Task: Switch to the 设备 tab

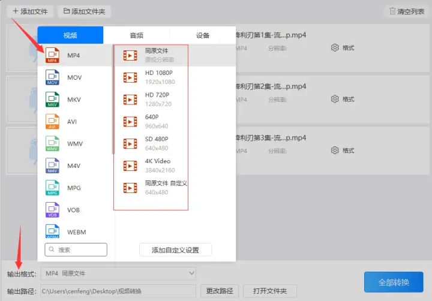Action: click(203, 35)
